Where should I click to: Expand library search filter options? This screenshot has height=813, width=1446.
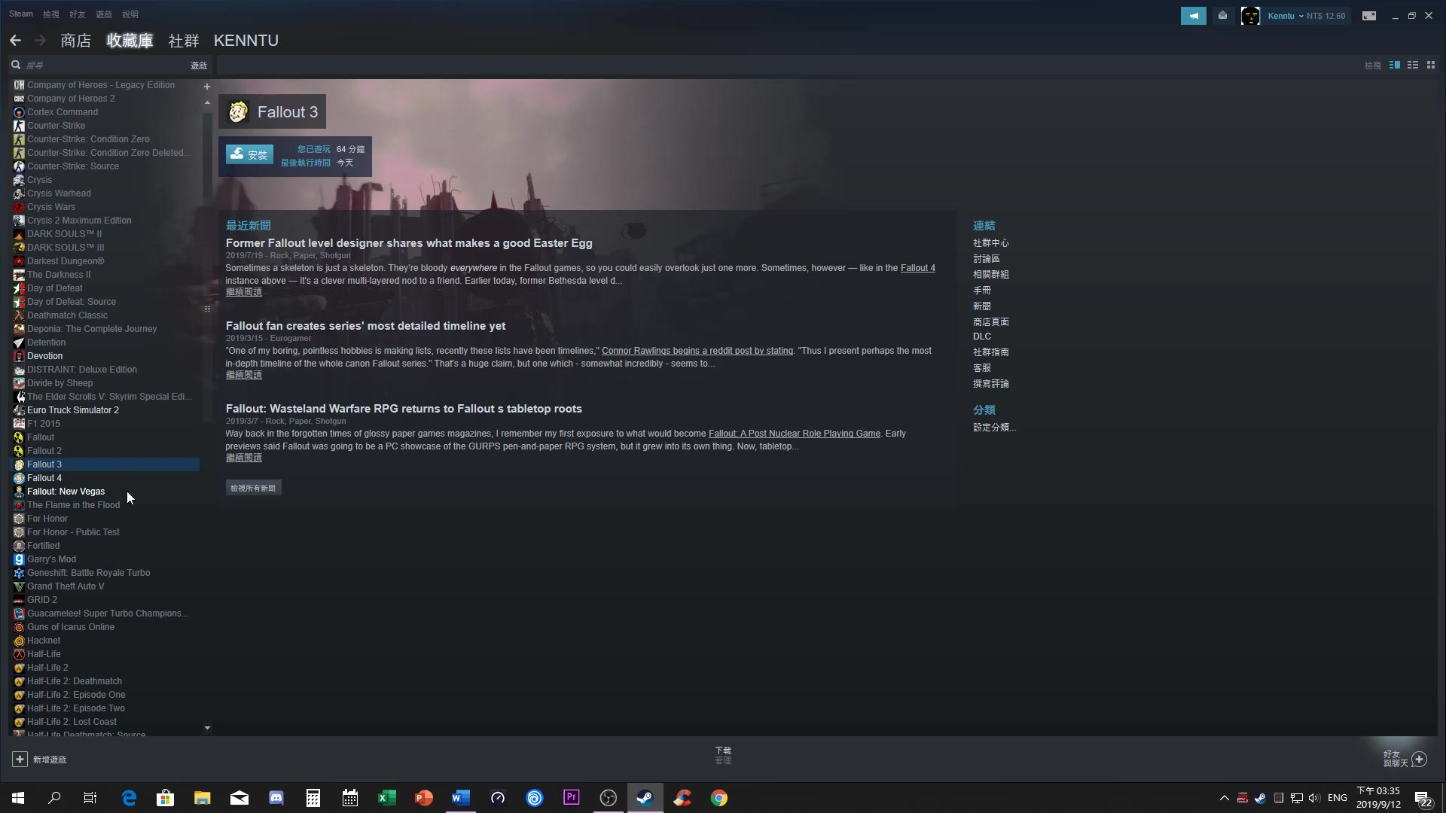coord(197,65)
